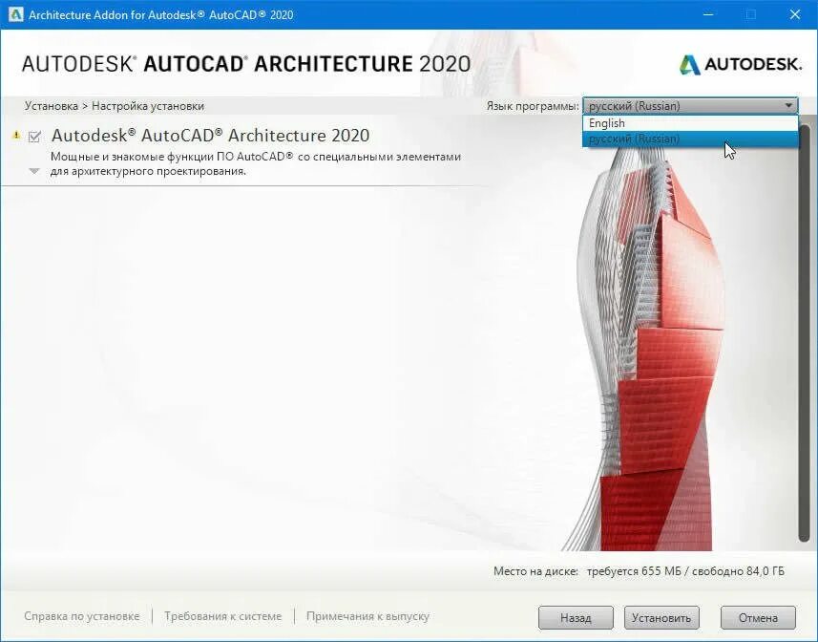
Task: Uncheck the Autodesk AutoCAD Architecture 2020 checkbox
Action: 34,137
